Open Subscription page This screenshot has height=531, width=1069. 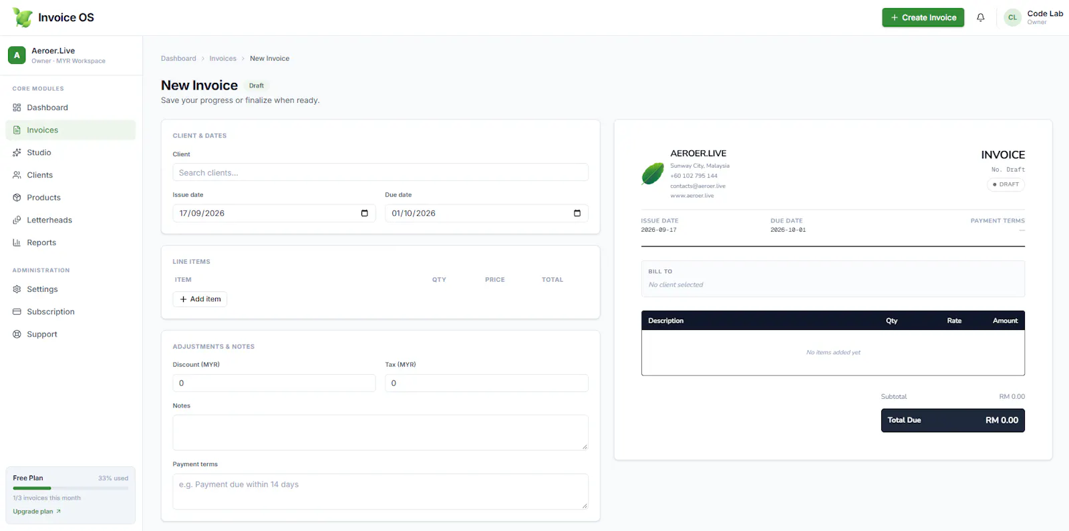coord(70,312)
